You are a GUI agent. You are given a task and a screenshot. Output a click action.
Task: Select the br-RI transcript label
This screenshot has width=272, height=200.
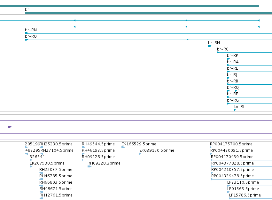point(239,107)
